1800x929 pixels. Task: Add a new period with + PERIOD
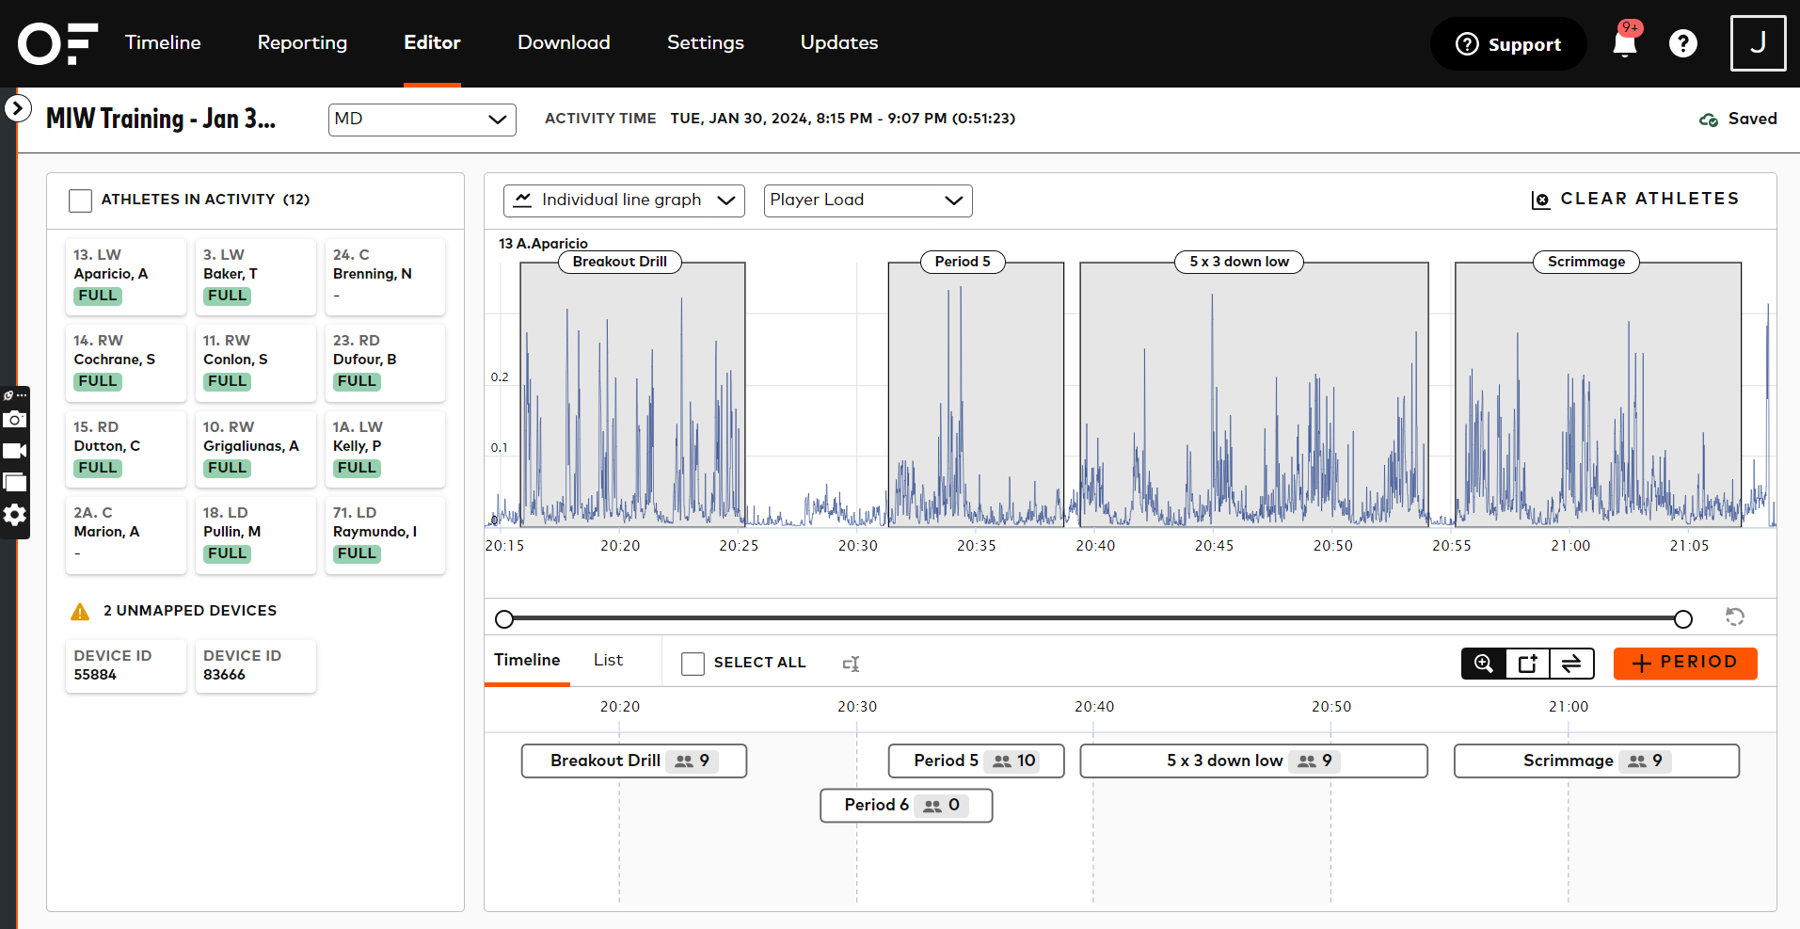[x=1685, y=664]
